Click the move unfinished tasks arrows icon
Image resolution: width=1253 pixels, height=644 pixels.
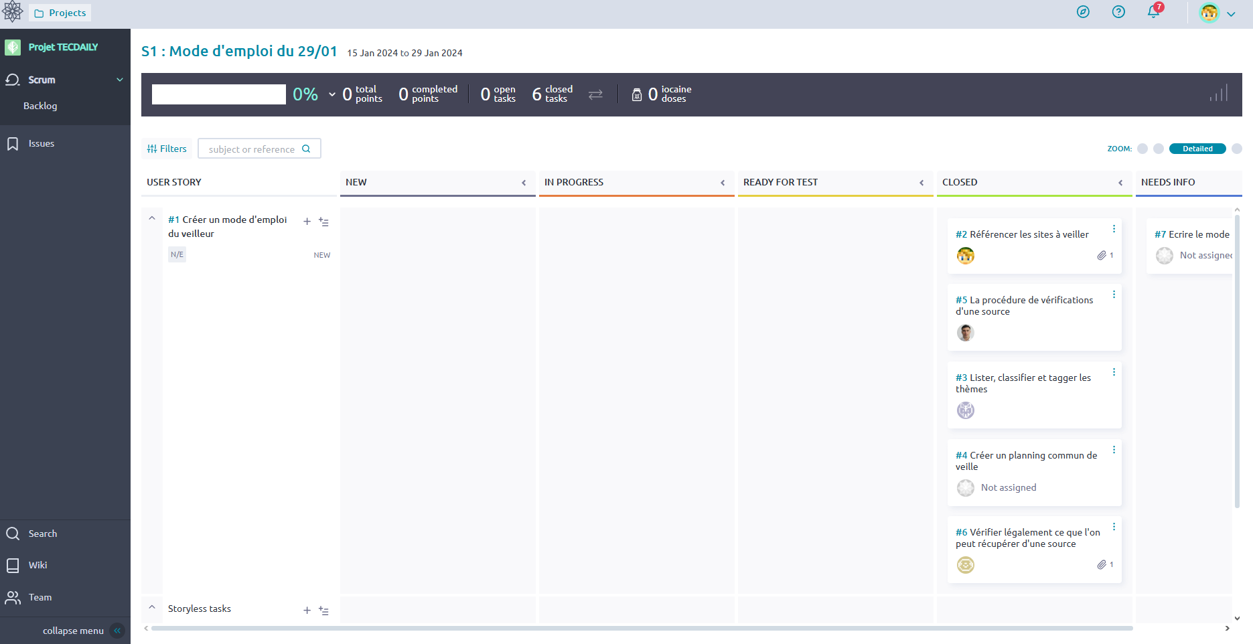click(x=595, y=94)
